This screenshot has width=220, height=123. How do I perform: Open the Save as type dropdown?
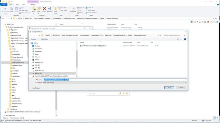tap(115, 83)
